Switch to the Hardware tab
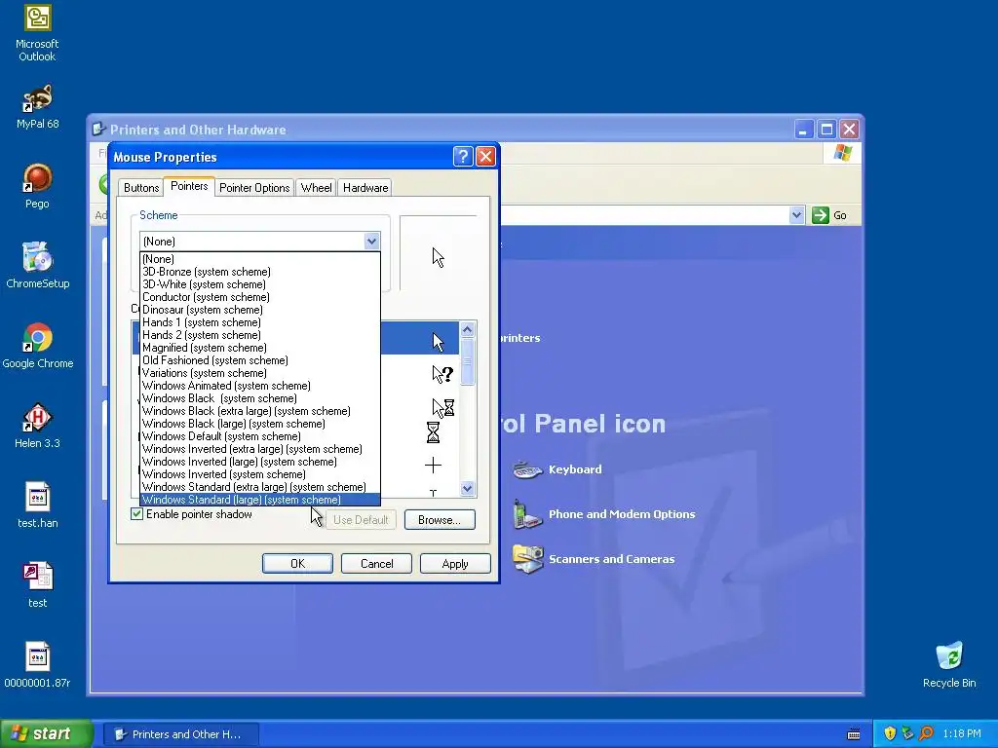This screenshot has height=748, width=998. click(x=365, y=188)
